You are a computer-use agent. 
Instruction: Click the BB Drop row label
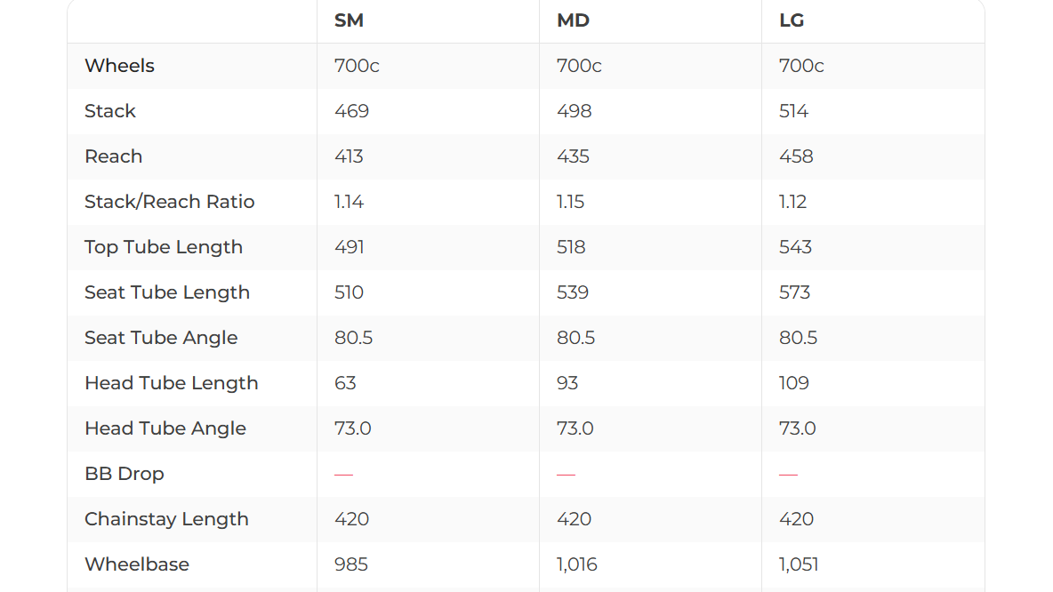[124, 474]
